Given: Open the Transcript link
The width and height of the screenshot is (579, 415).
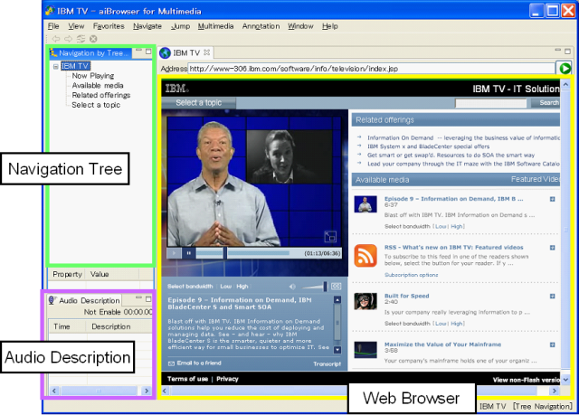Looking at the screenshot, I should [327, 364].
